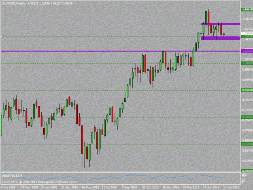Click the green 0.90000 level label
Image resolution: width=253 pixels, height=190 pixels.
[247, 117]
